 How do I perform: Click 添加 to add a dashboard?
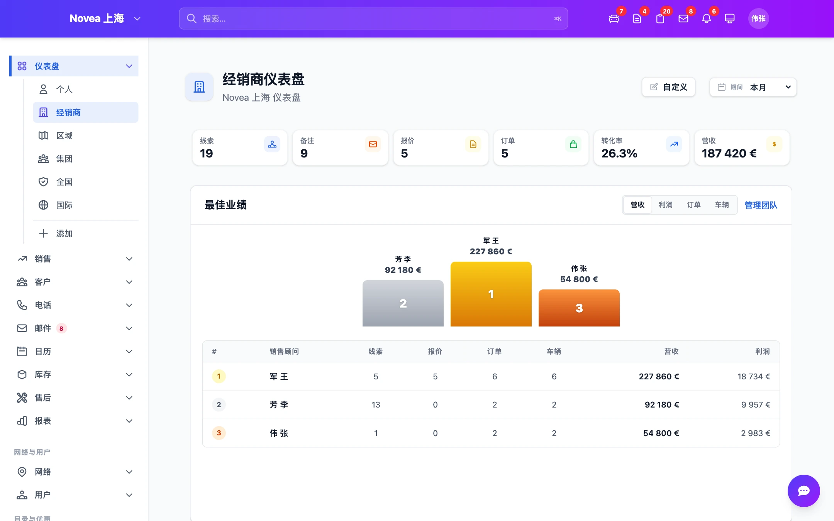[86, 233]
